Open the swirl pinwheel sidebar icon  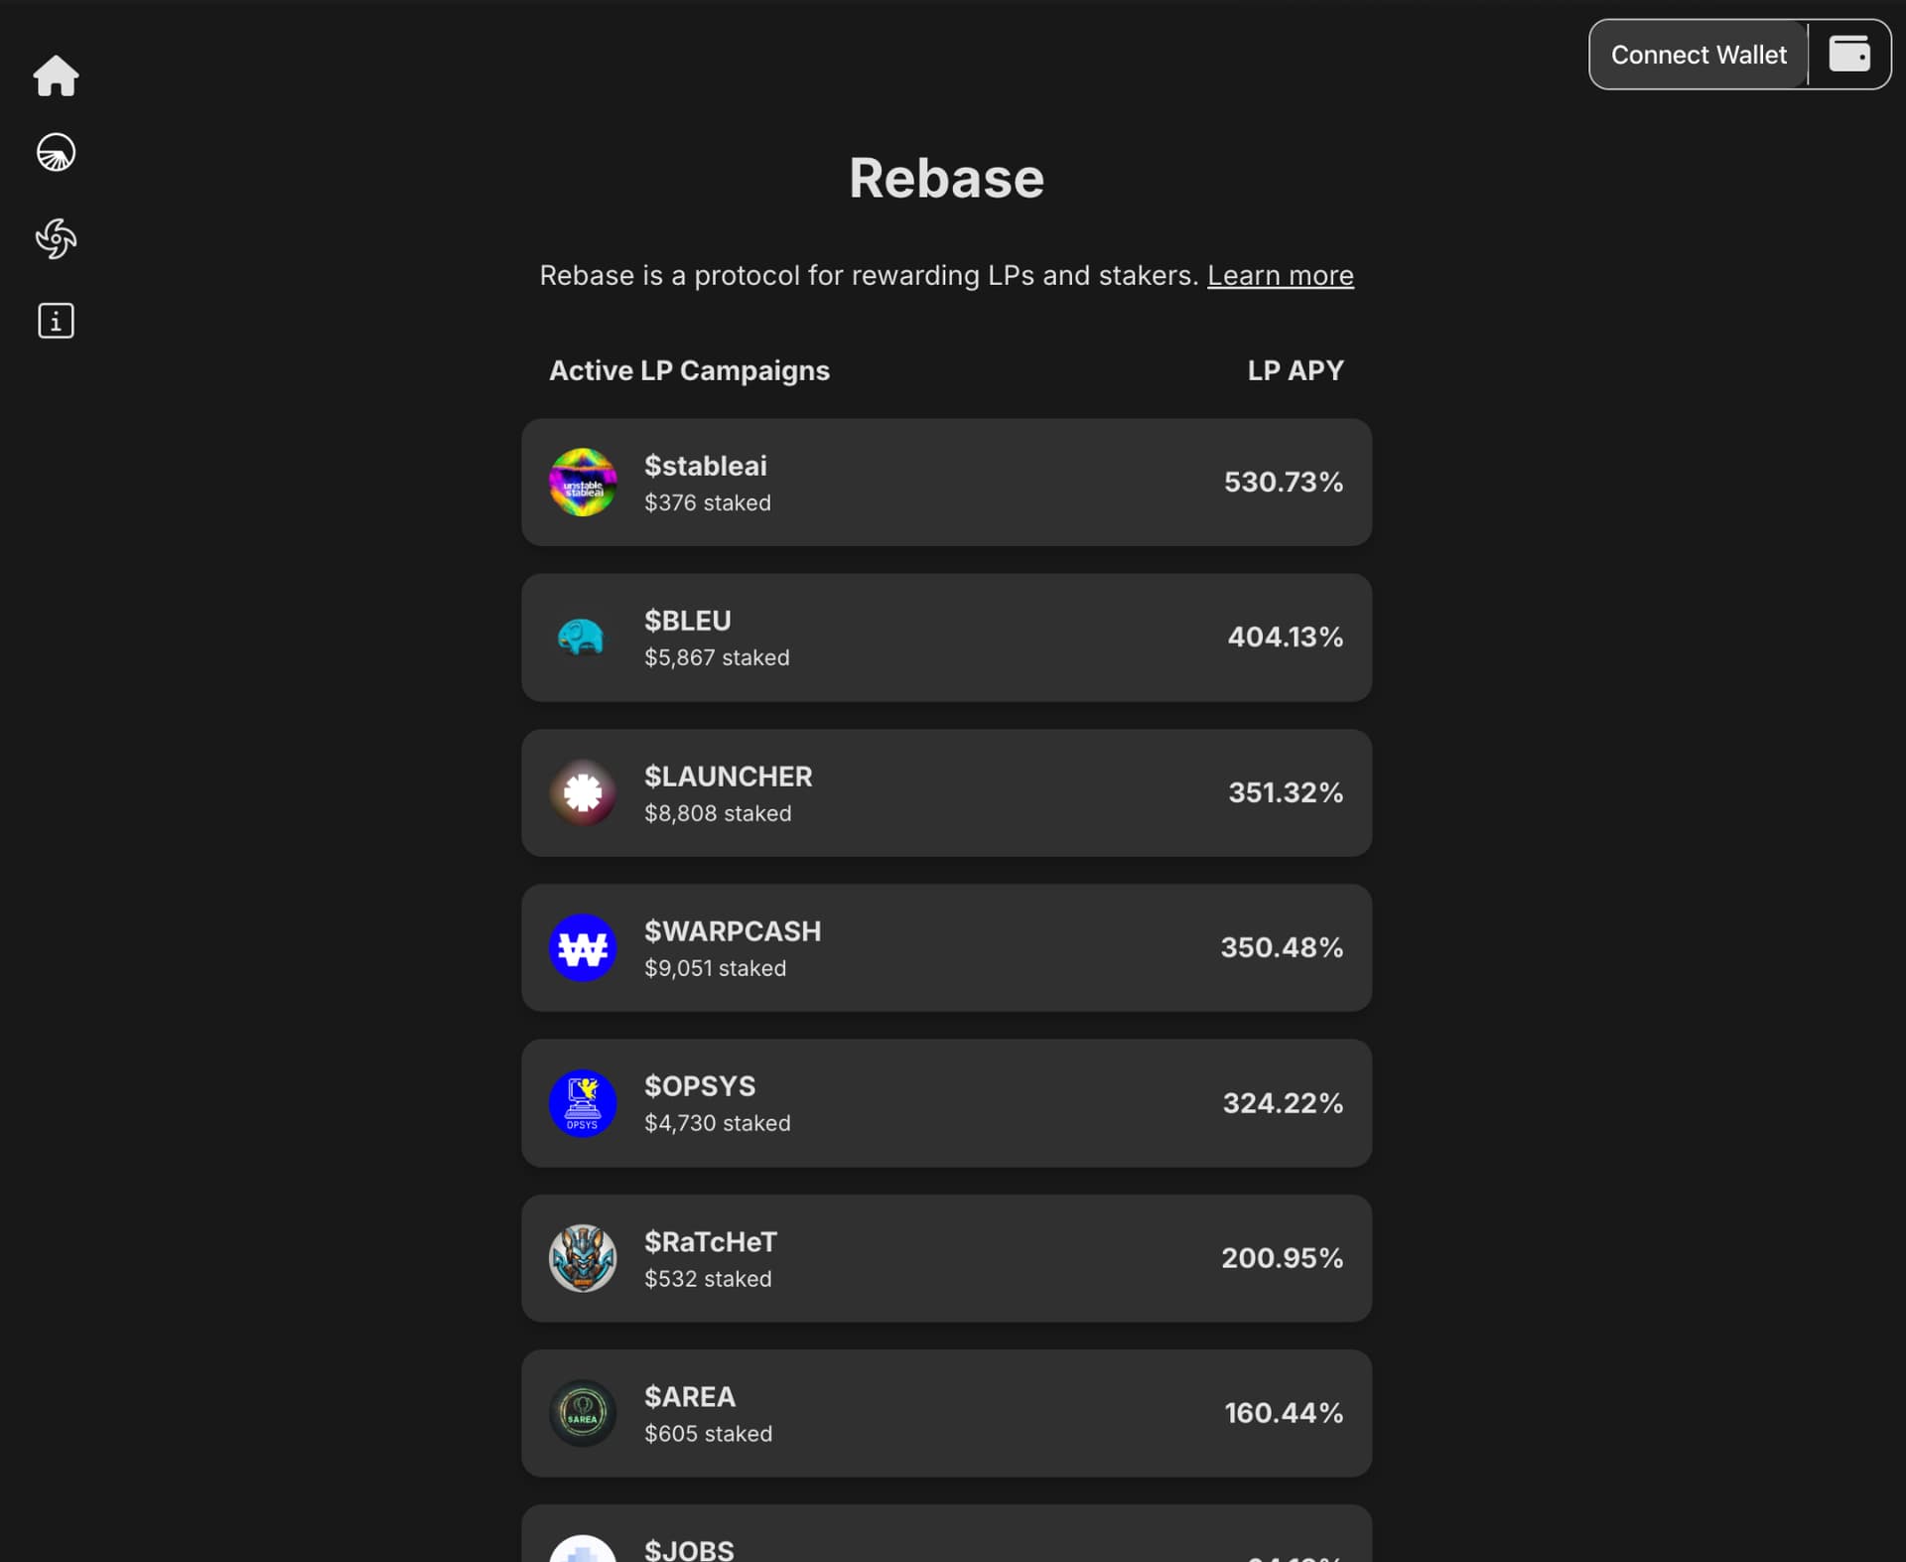(x=56, y=238)
